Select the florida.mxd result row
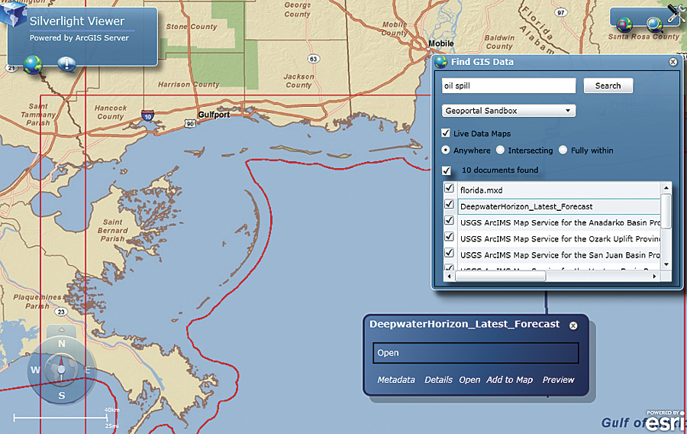Screen dimensions: 687x434 point(559,190)
